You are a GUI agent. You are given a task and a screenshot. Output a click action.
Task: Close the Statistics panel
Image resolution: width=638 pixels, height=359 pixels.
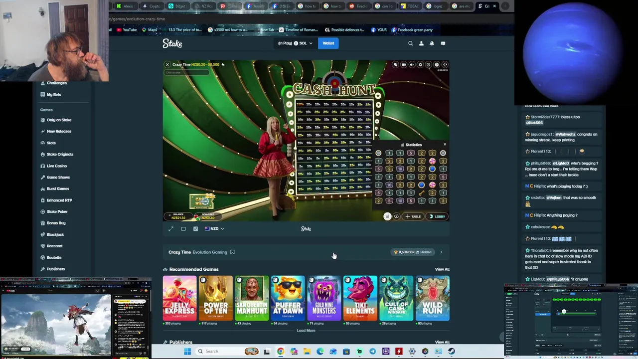(445, 145)
